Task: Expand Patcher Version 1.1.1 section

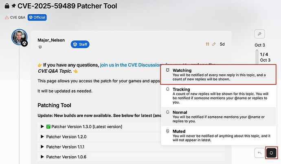Action: pos(65,146)
